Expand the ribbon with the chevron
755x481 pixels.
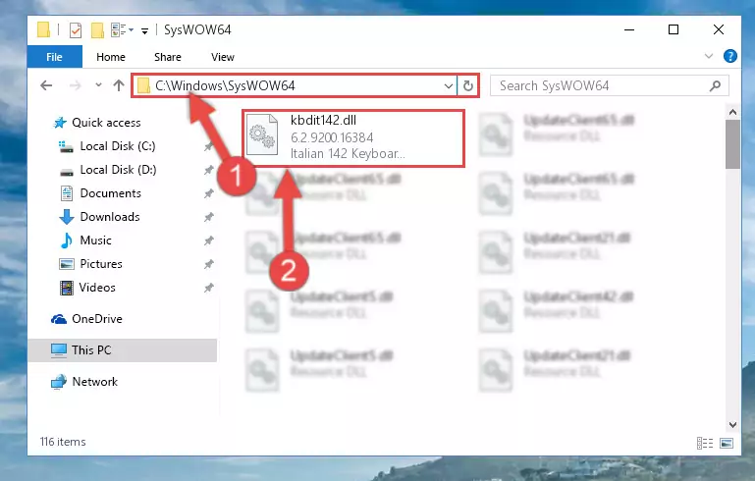pos(708,56)
